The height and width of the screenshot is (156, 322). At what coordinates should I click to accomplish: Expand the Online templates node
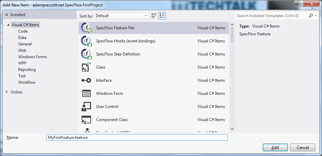click(x=7, y=92)
